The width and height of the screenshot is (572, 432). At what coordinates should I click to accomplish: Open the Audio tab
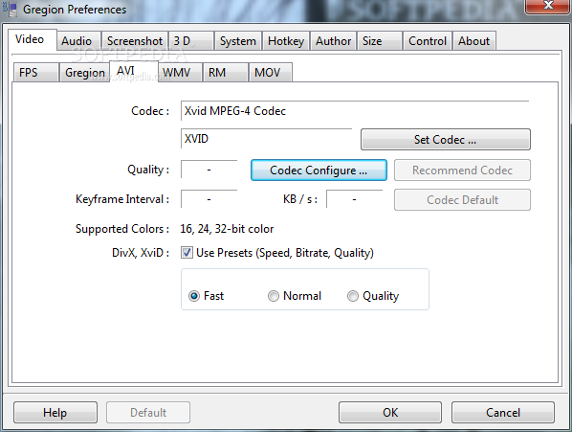78,41
